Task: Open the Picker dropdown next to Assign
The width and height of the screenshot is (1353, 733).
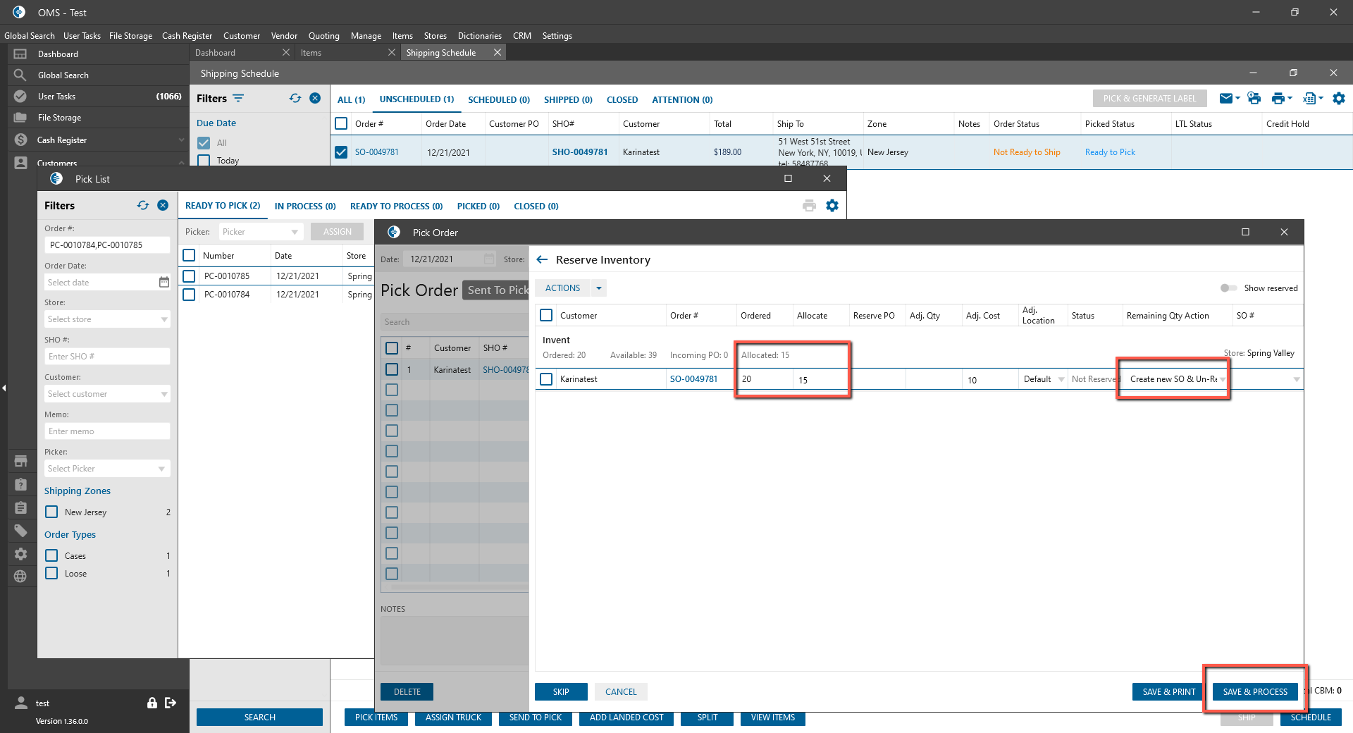Action: pyautogui.click(x=260, y=232)
